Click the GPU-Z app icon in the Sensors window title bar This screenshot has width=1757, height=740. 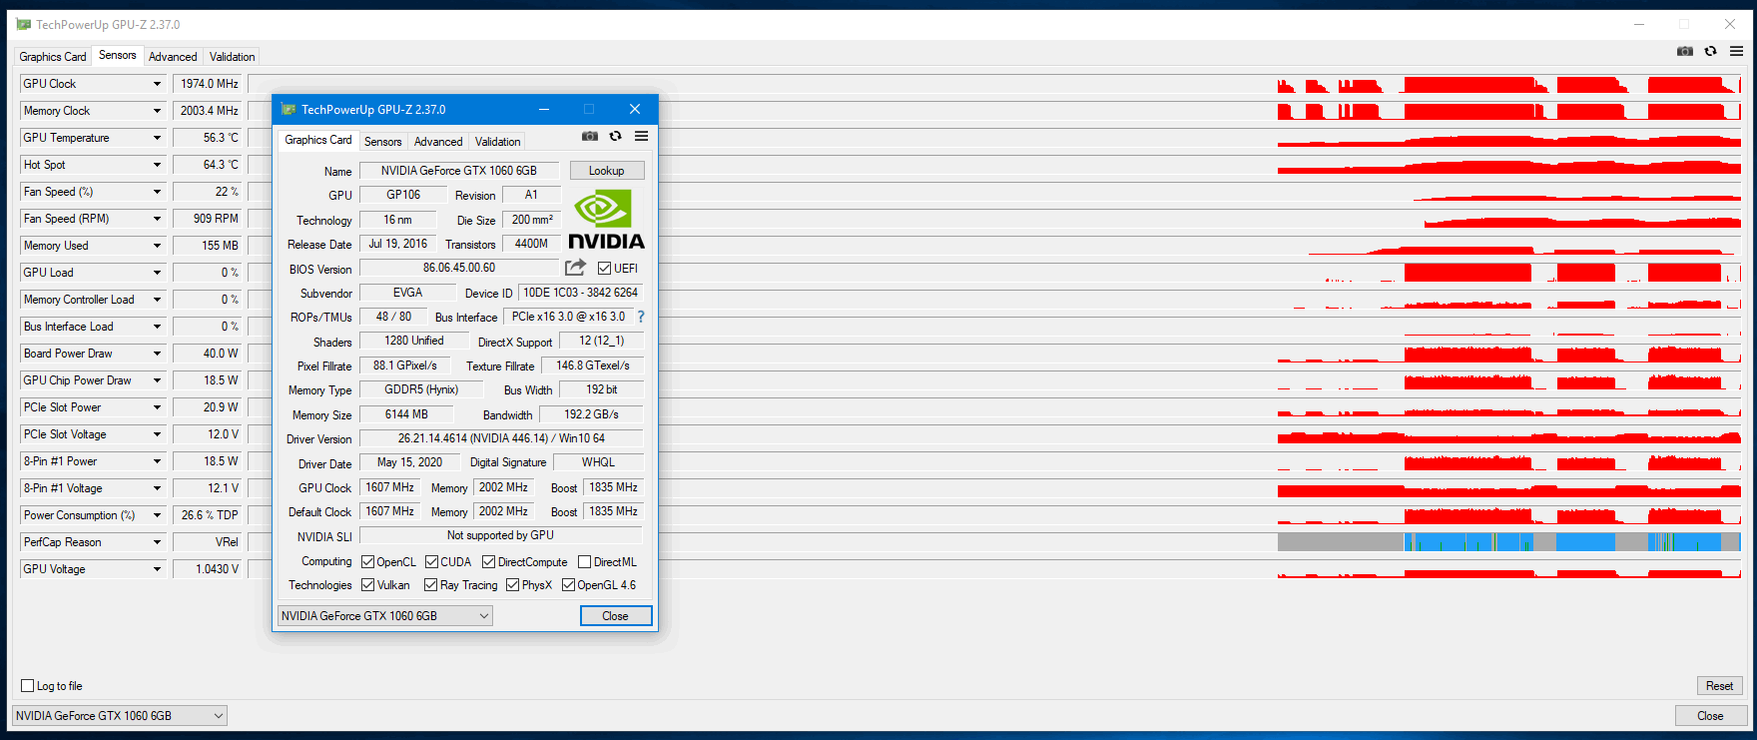[x=24, y=25]
